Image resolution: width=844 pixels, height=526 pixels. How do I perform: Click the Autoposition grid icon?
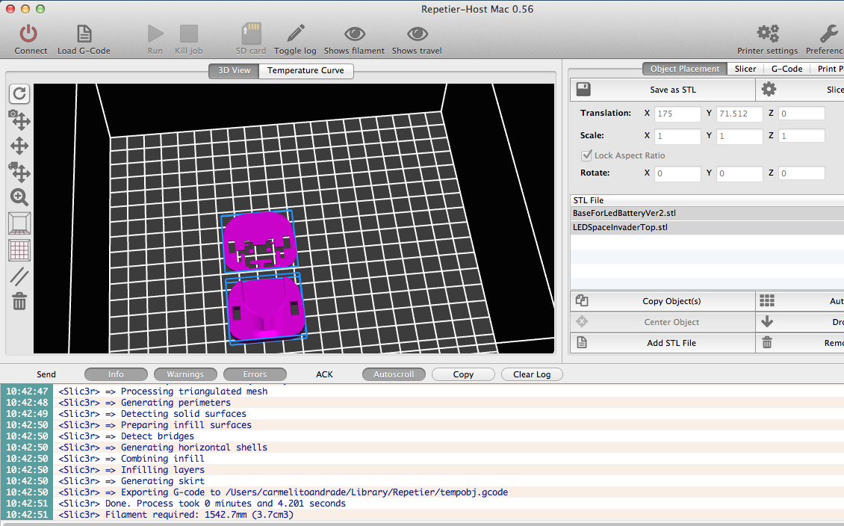coord(767,301)
